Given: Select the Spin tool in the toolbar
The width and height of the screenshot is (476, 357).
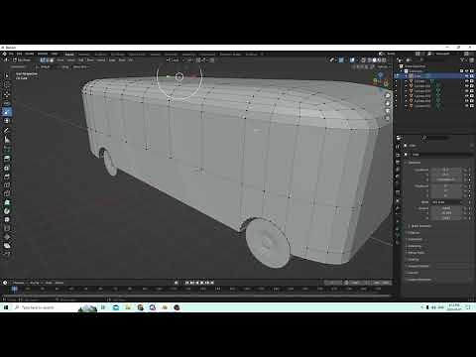Looking at the screenshot, I should click(x=7, y=211).
